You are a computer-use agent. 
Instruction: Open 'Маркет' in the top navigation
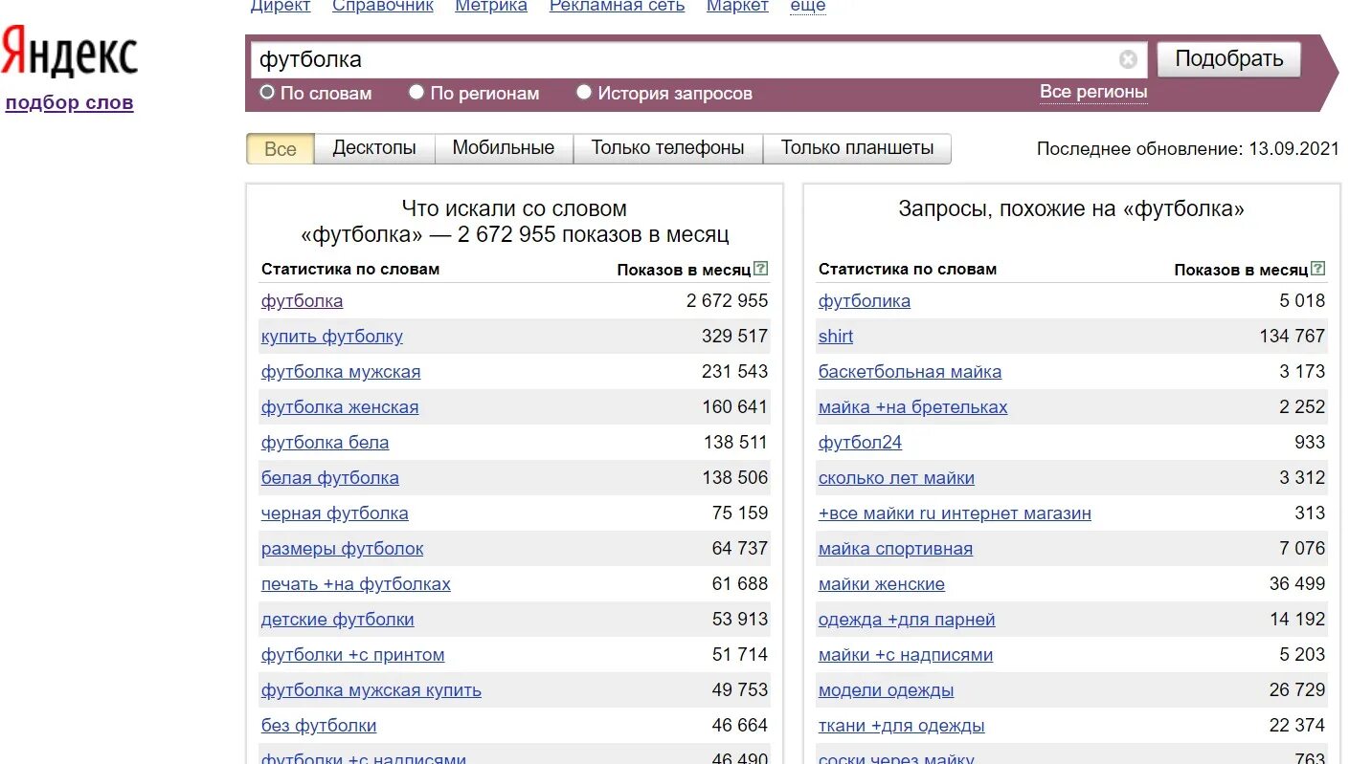(x=737, y=6)
